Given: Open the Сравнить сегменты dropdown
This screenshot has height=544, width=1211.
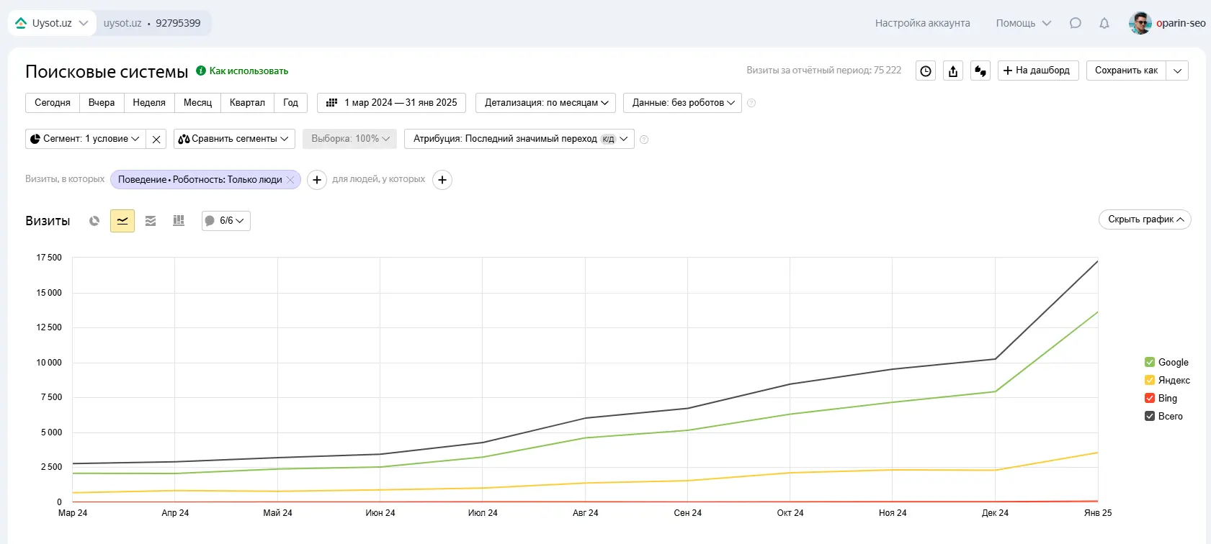Looking at the screenshot, I should [x=234, y=139].
